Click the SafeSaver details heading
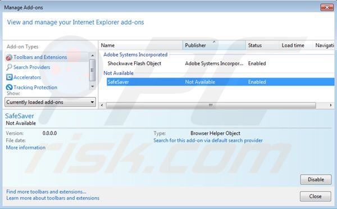The image size is (337, 209). point(20,116)
